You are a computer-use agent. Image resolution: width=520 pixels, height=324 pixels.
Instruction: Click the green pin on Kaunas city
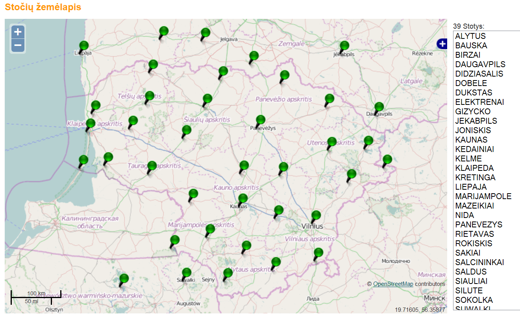pos(242,201)
